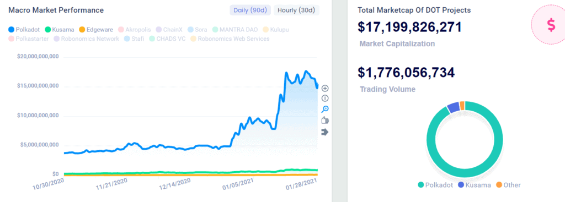Enable Stafi series in legend
The image size is (565, 202).
coord(134,39)
